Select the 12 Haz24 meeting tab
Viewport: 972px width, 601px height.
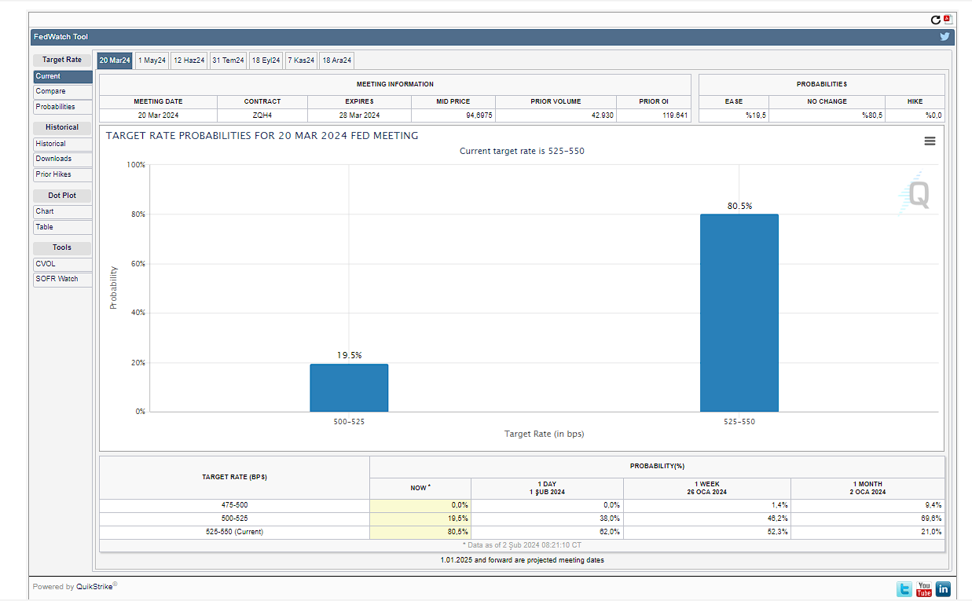coord(189,60)
